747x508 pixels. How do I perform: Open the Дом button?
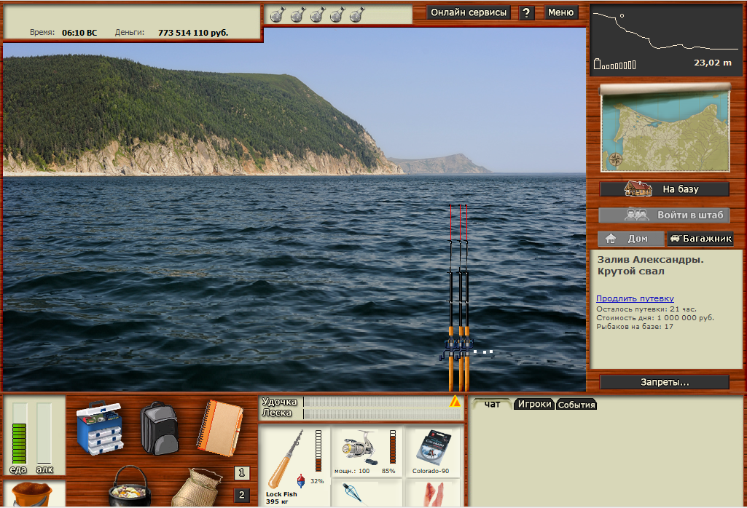(631, 238)
